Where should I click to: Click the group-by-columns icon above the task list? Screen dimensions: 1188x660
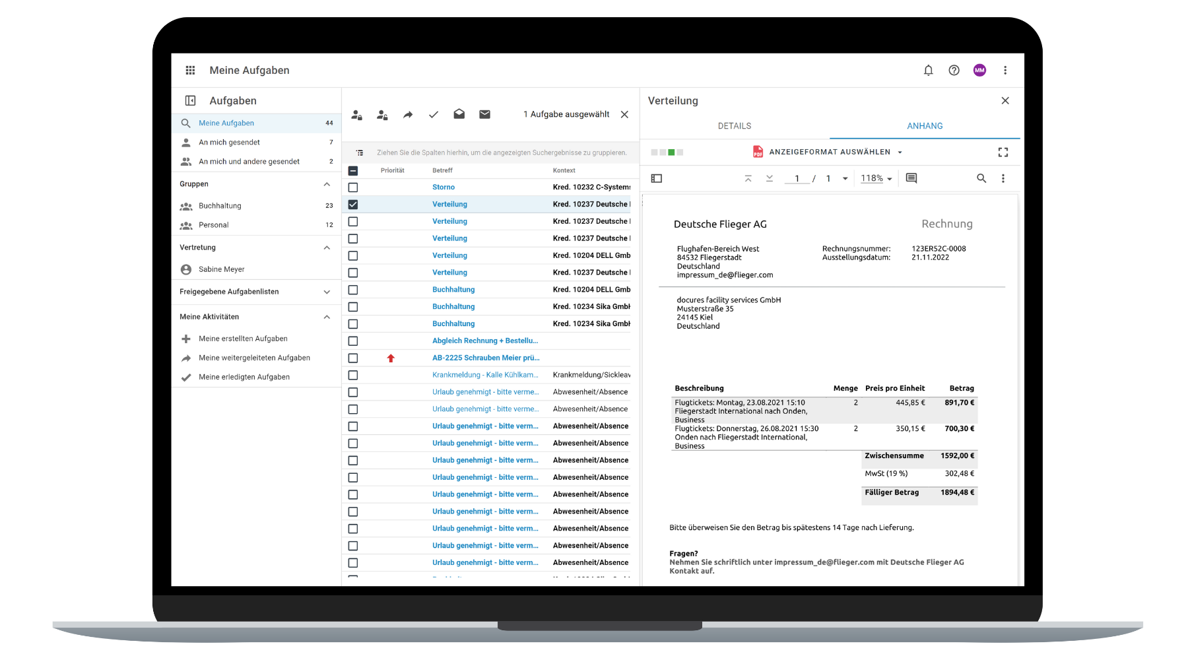[360, 152]
